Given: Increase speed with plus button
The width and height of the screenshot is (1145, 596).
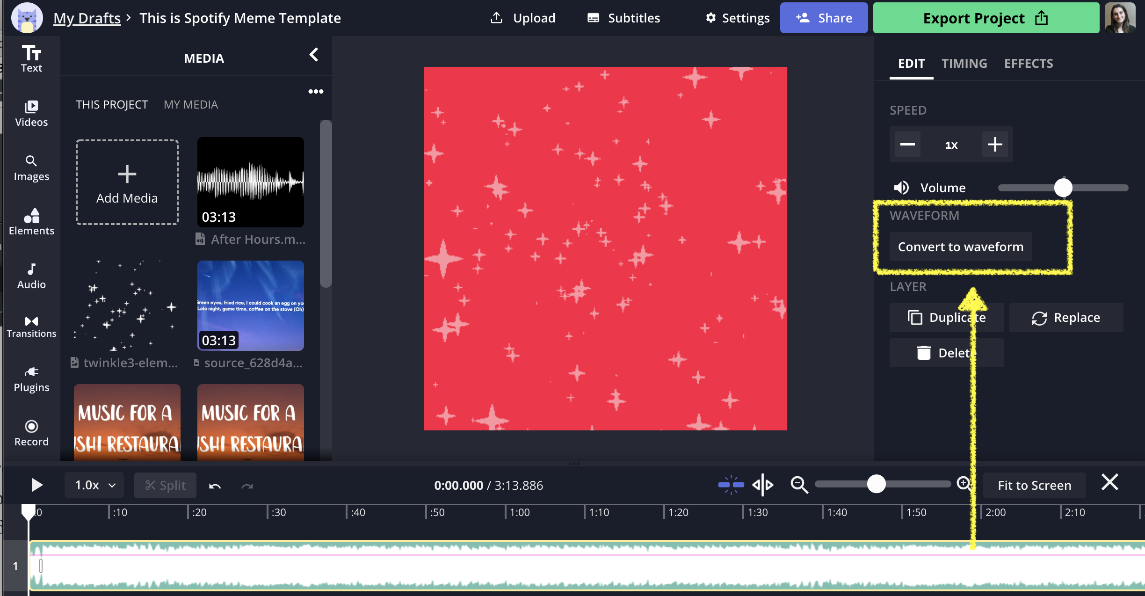Looking at the screenshot, I should pos(995,145).
